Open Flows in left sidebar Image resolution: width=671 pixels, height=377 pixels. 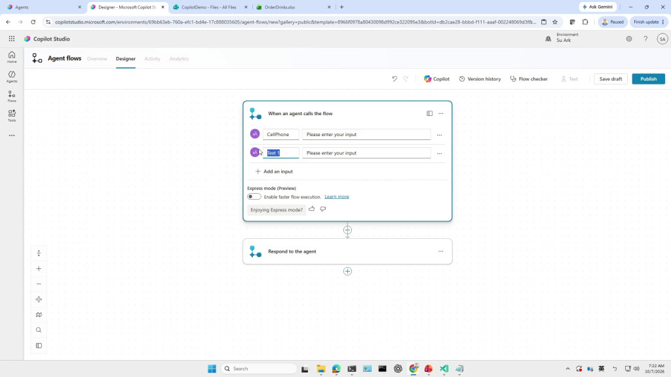pyautogui.click(x=12, y=96)
